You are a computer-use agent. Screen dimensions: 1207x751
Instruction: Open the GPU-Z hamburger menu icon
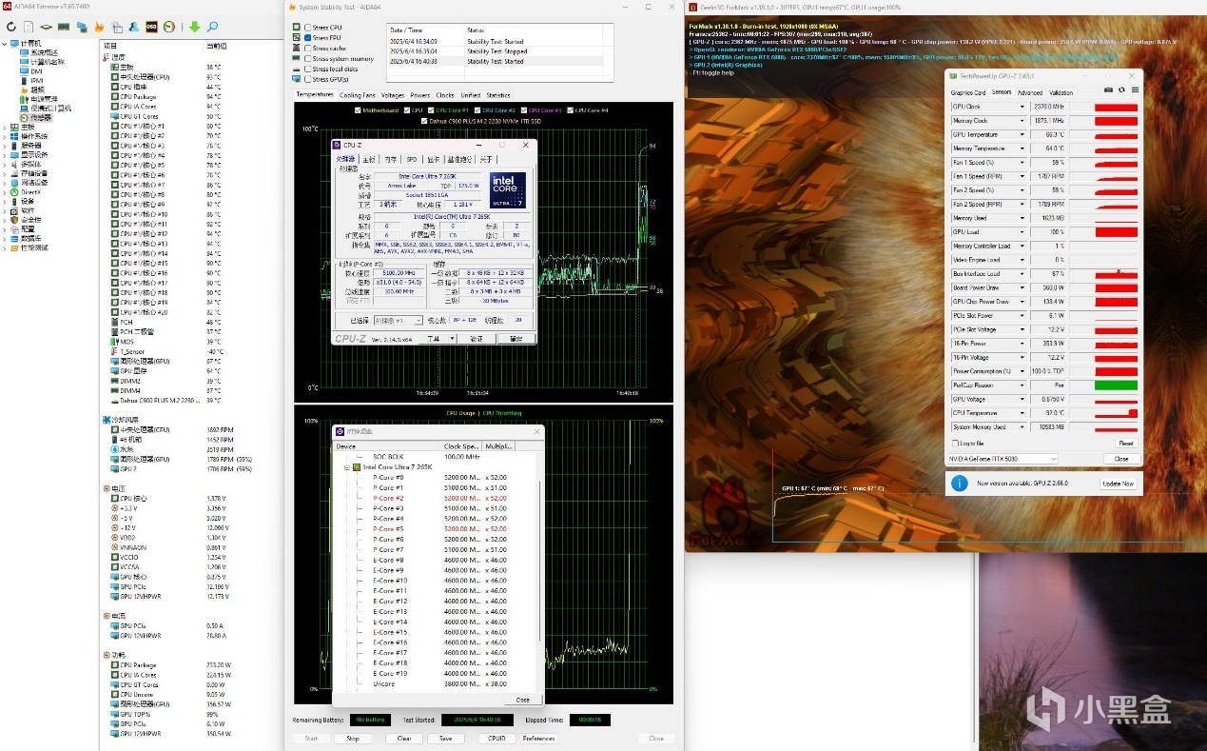coord(1134,89)
